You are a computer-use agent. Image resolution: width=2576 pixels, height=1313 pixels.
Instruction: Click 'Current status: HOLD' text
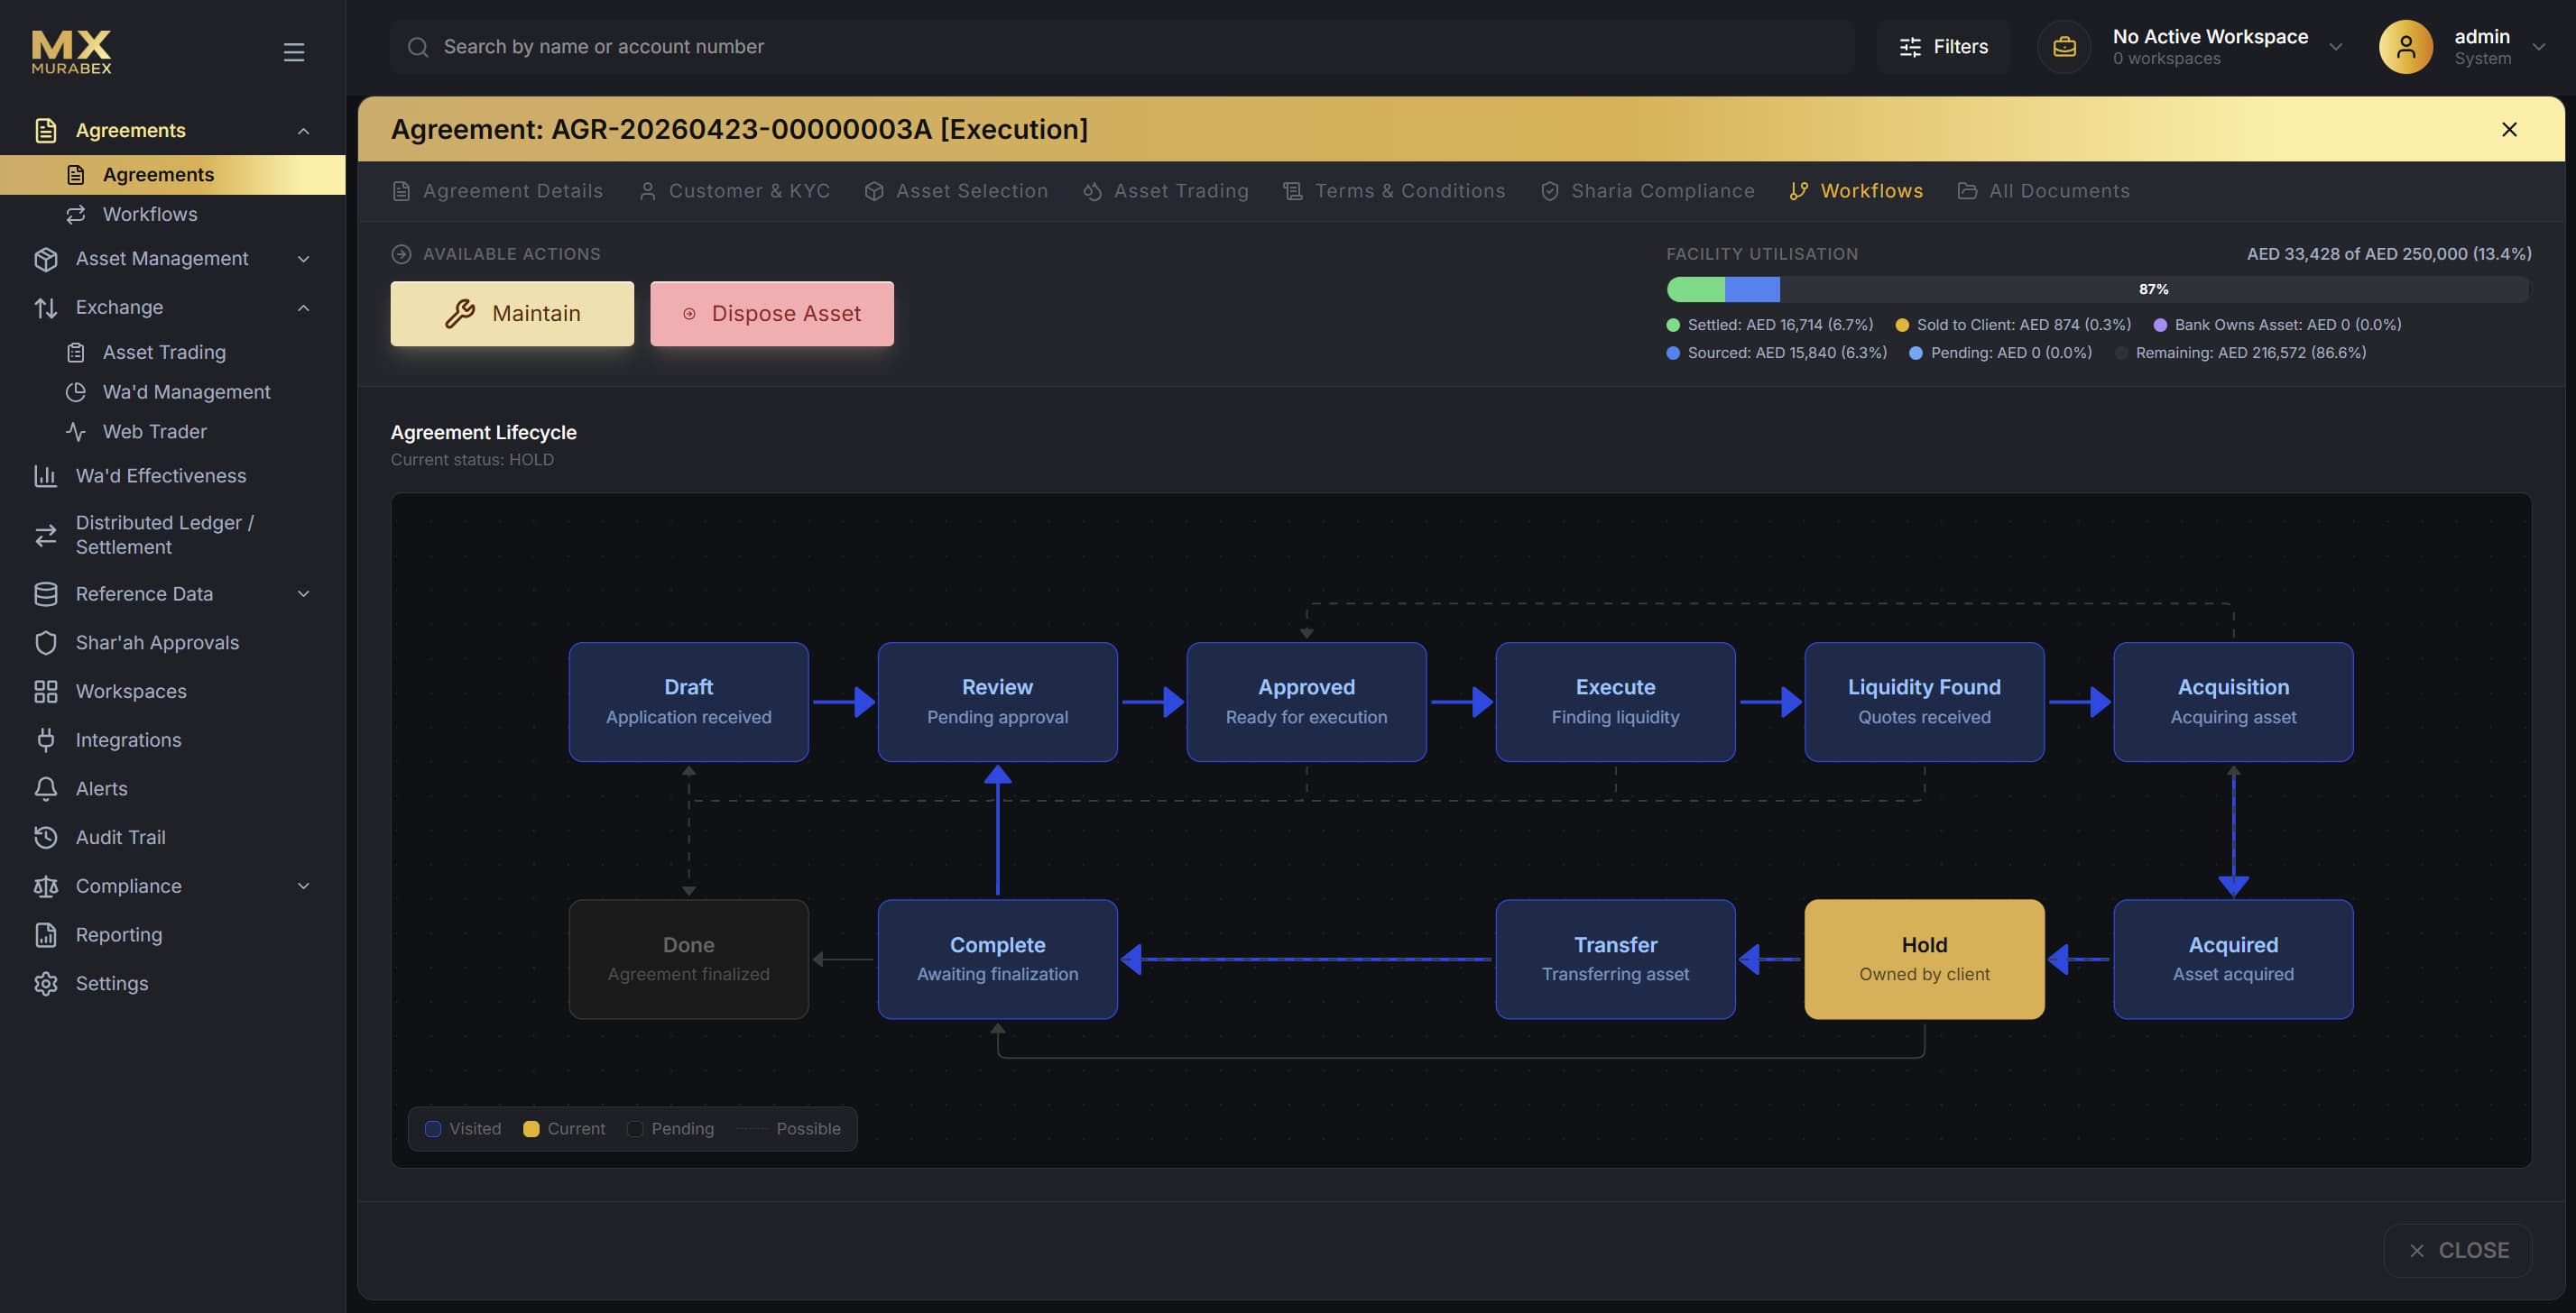pos(472,460)
